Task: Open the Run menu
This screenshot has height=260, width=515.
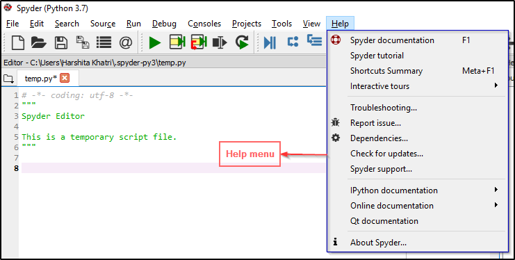Action: 133,24
